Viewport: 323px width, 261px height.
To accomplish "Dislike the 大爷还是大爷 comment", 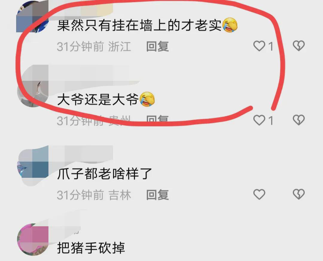I will pos(299,120).
